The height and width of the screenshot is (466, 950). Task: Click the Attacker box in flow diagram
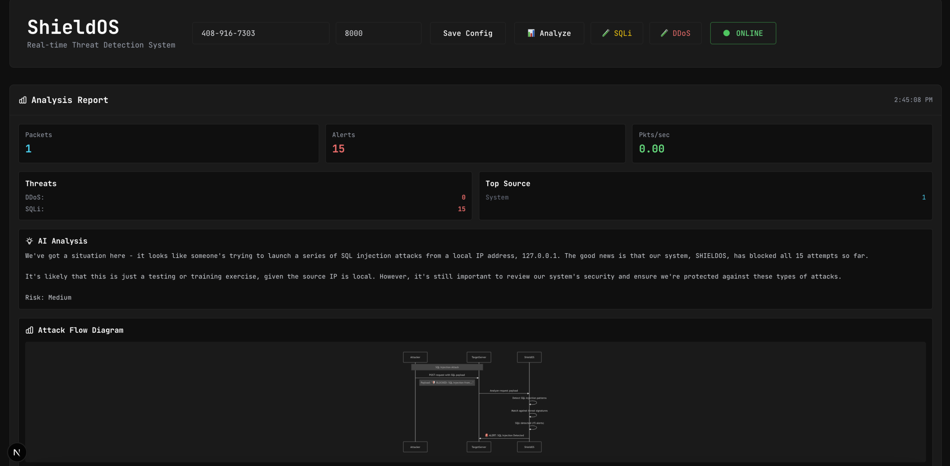coord(415,357)
